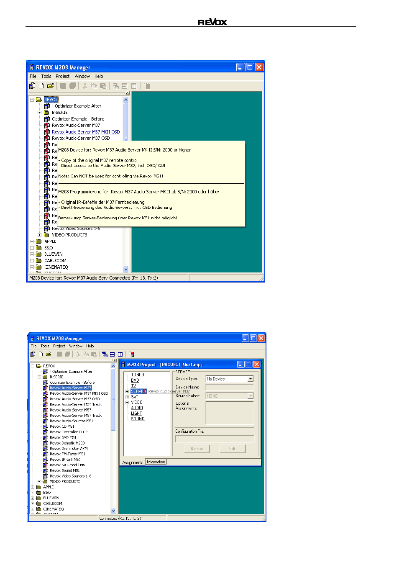Viewport: 399px width, 565px height.
Task: Click Cascade windows icon in lower window toolbar
Action: click(x=105, y=354)
